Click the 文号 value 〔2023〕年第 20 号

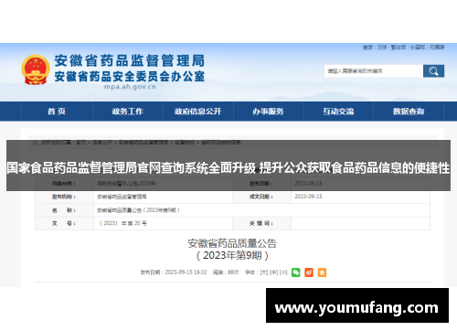pyautogui.click(x=122, y=223)
